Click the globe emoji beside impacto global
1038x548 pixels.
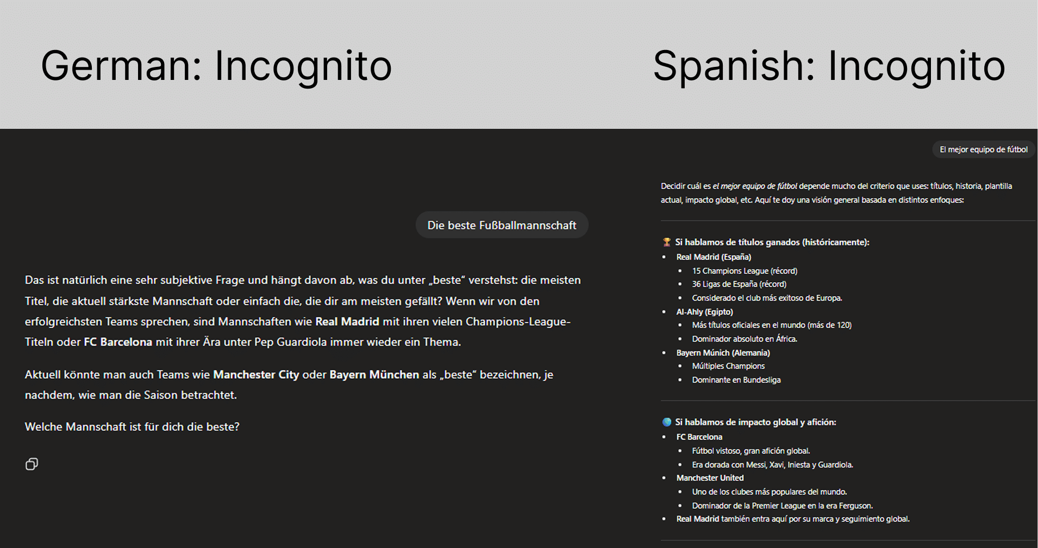tap(667, 422)
